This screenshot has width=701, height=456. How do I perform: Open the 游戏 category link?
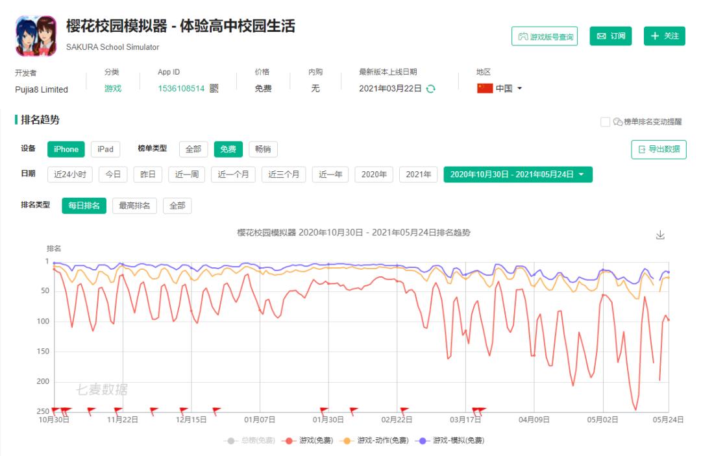[x=113, y=88]
